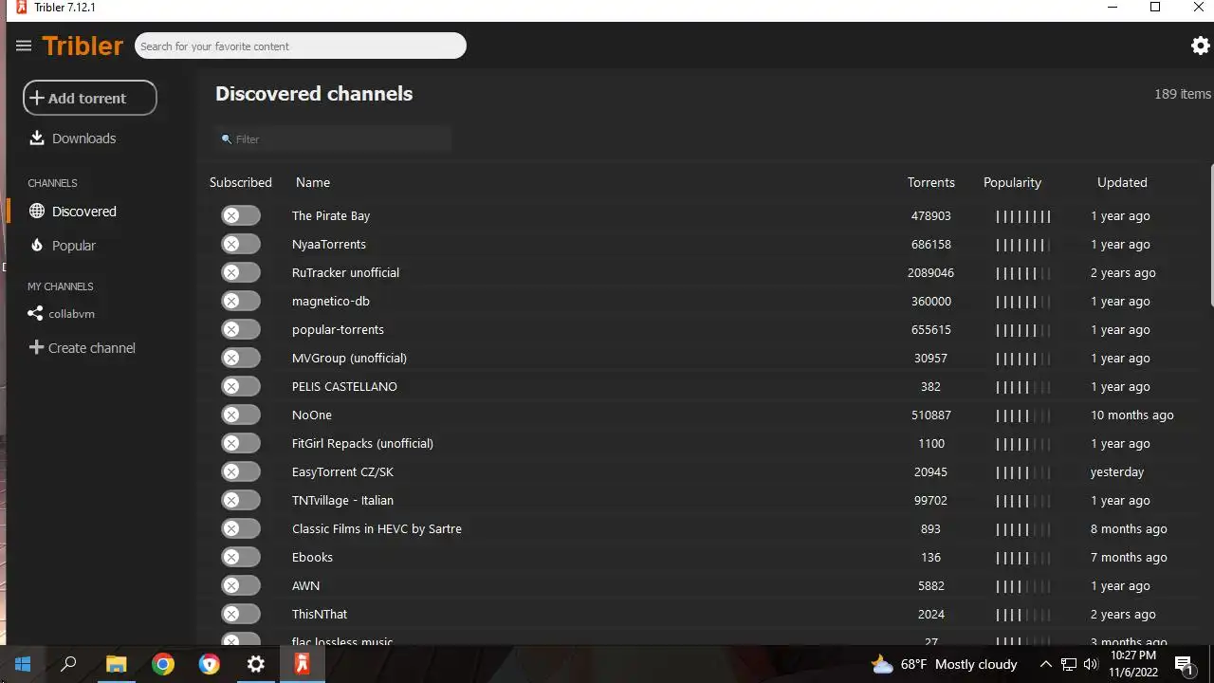Click the magnifier icon in Filter box
Viewport: 1214px width, 683px height.
pyautogui.click(x=226, y=139)
